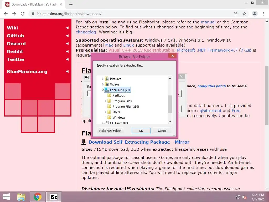269x202 pixels.
Task: Open the apply this patch link
Action: click(x=211, y=86)
